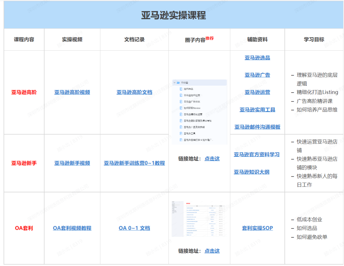Image resolution: width=344 pixels, height=266 pixels.
Task: Click the 辅助资料 column header
Action: [257, 39]
